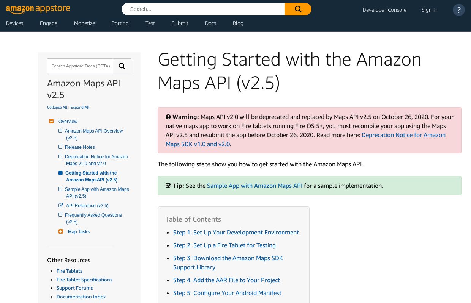The width and height of the screenshot is (471, 303).
Task: Click the Table of Contents heading
Action: (x=193, y=219)
